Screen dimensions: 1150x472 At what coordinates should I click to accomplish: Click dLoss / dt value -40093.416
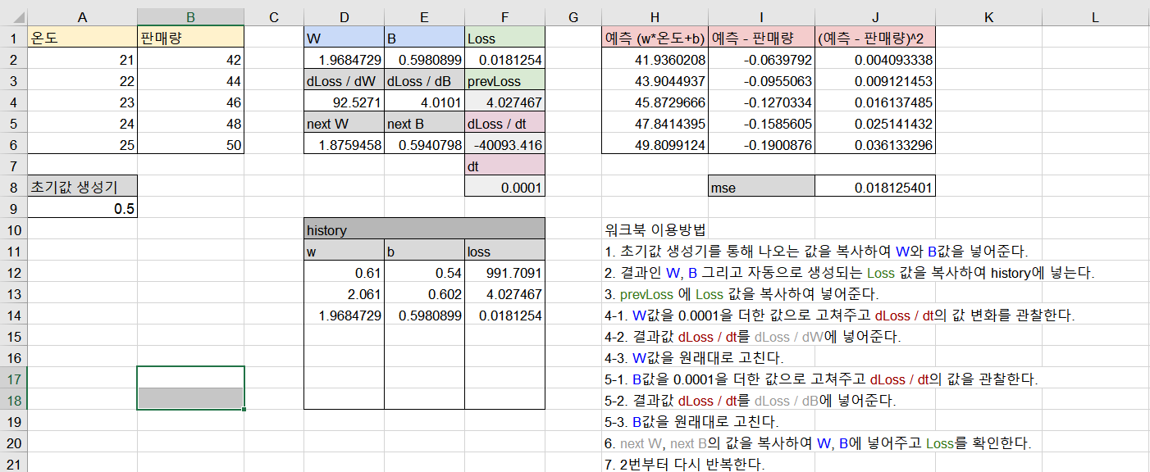[x=504, y=144]
